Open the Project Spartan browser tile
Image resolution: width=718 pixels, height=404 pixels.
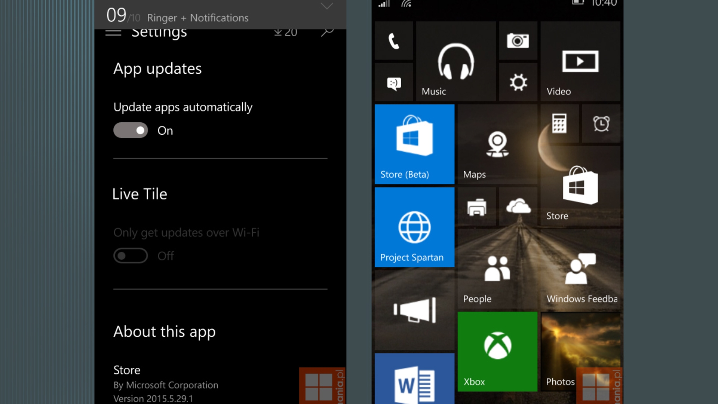414,227
